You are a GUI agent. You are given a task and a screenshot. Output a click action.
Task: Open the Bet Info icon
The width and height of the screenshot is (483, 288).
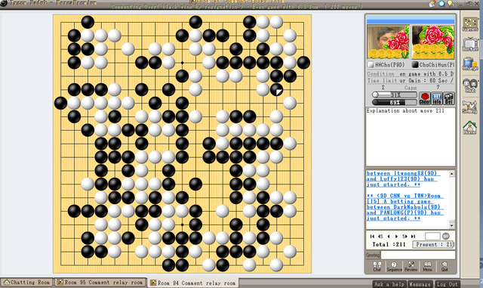437,98
